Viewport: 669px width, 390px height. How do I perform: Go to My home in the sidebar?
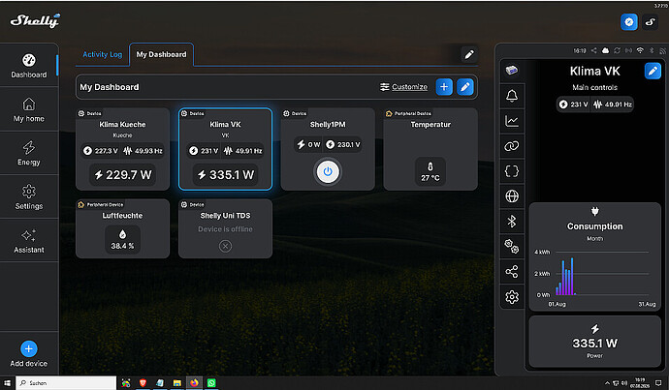tap(28, 110)
